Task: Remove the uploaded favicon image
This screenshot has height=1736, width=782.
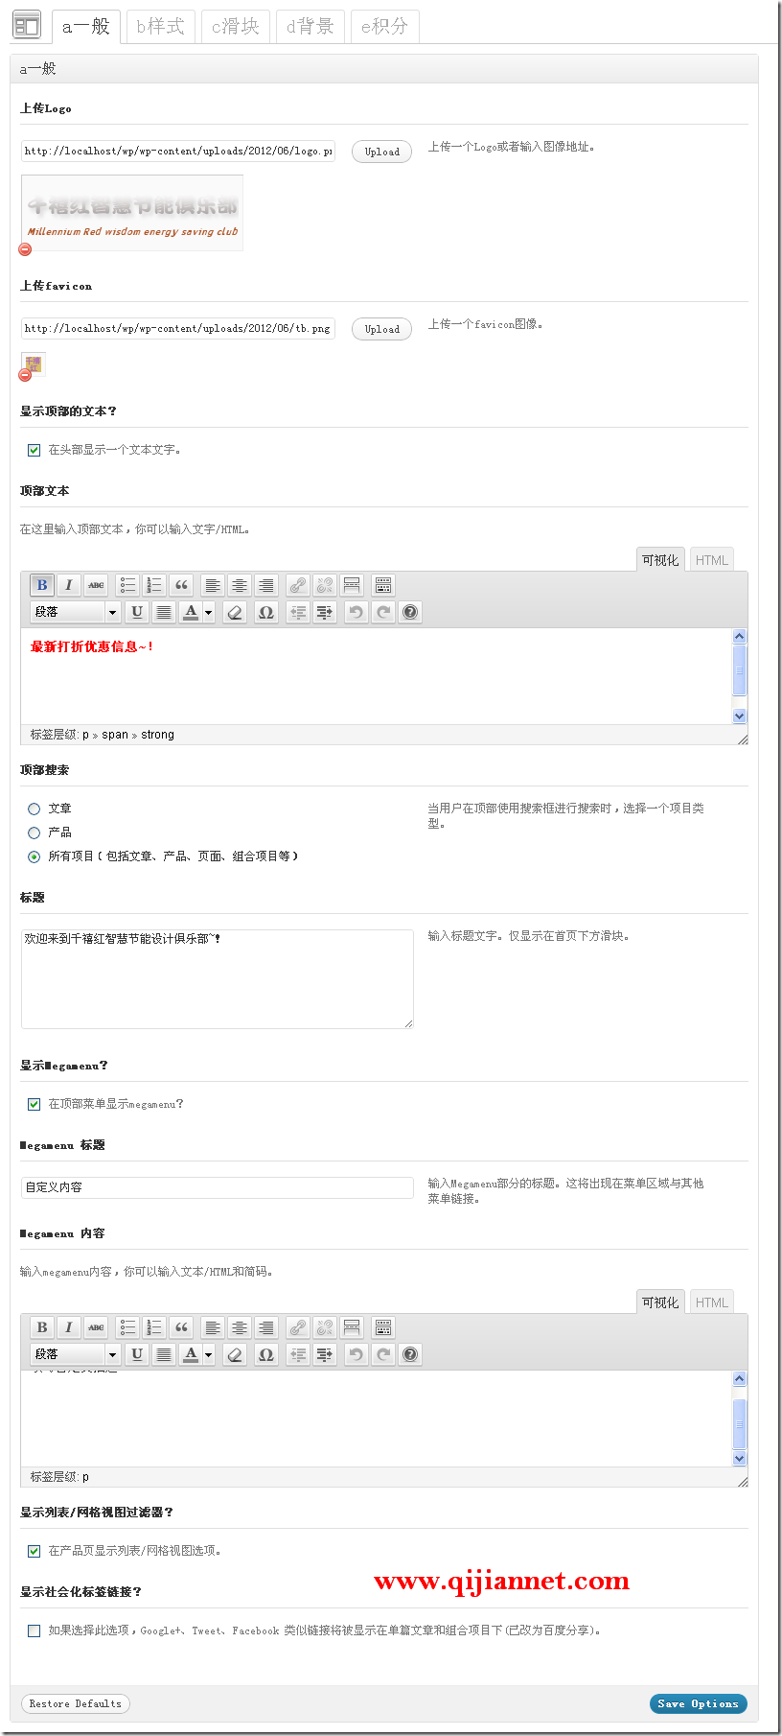Action: pyautogui.click(x=25, y=375)
